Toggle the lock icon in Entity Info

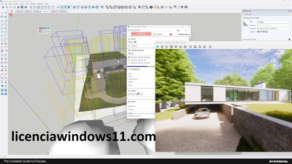(x=261, y=32)
